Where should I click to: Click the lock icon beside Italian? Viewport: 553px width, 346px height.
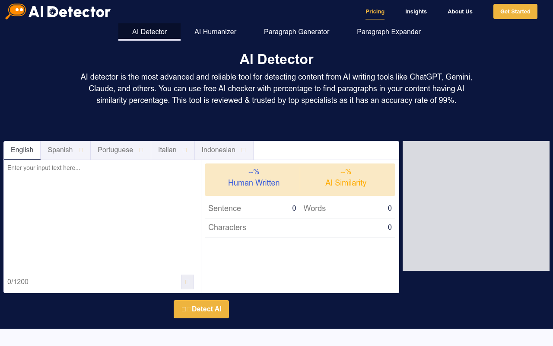(x=185, y=150)
